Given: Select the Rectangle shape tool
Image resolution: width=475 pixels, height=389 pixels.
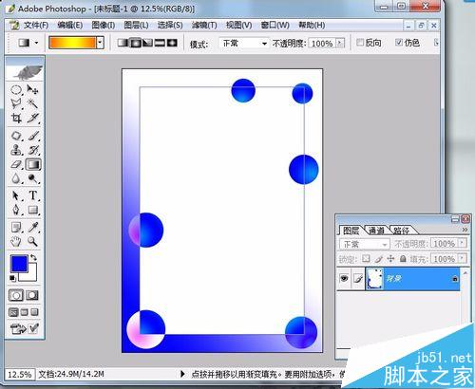Looking at the screenshot, I should 32,210.
